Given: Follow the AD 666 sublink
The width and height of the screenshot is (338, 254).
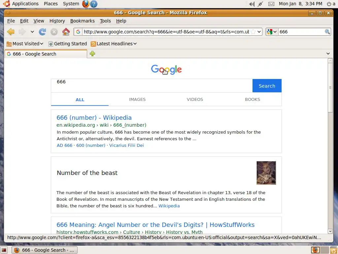Looking at the screenshot, I should pyautogui.click(x=64, y=146).
